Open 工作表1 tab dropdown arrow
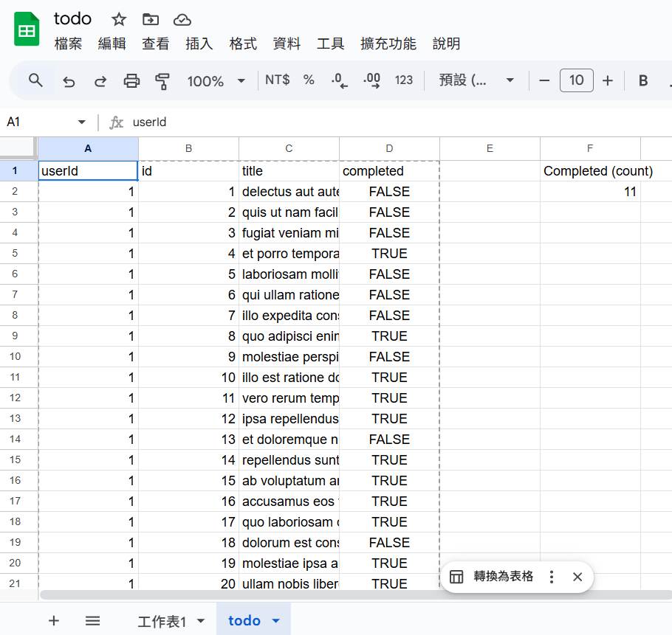The height and width of the screenshot is (635, 672). point(201,621)
